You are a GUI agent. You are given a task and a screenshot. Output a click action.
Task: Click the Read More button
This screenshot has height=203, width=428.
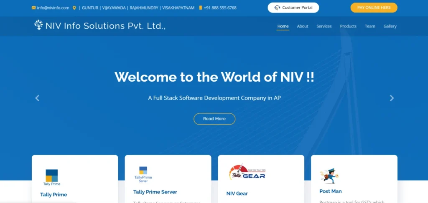coord(214,119)
